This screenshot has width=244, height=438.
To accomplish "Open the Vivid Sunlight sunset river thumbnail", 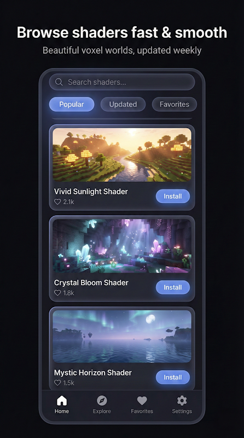I will [122, 155].
